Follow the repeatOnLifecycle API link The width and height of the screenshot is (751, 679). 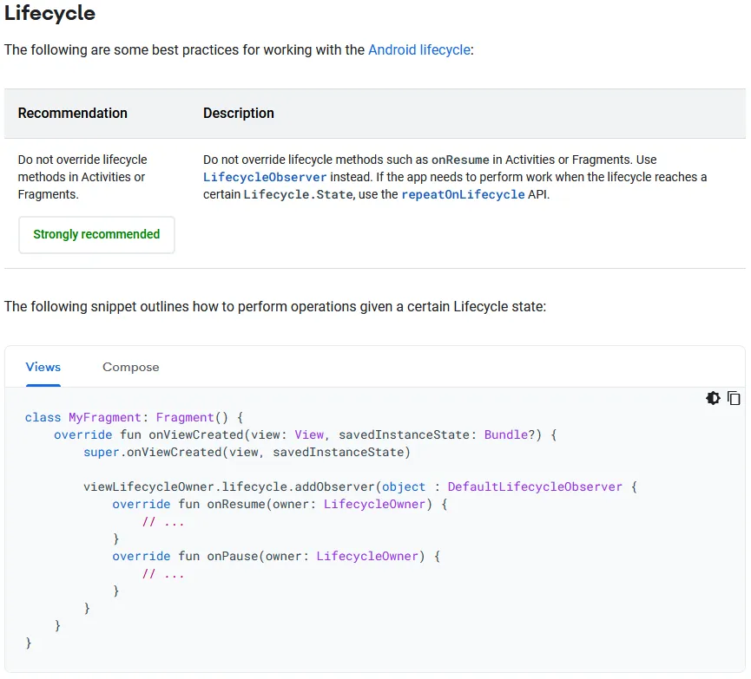tap(463, 194)
